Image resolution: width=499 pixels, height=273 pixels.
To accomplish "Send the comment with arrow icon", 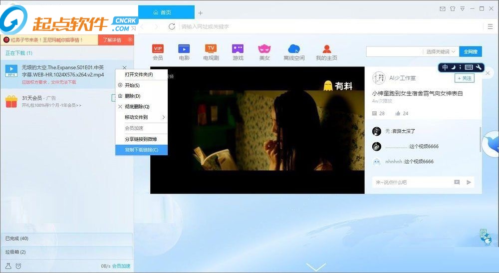I will point(469,182).
